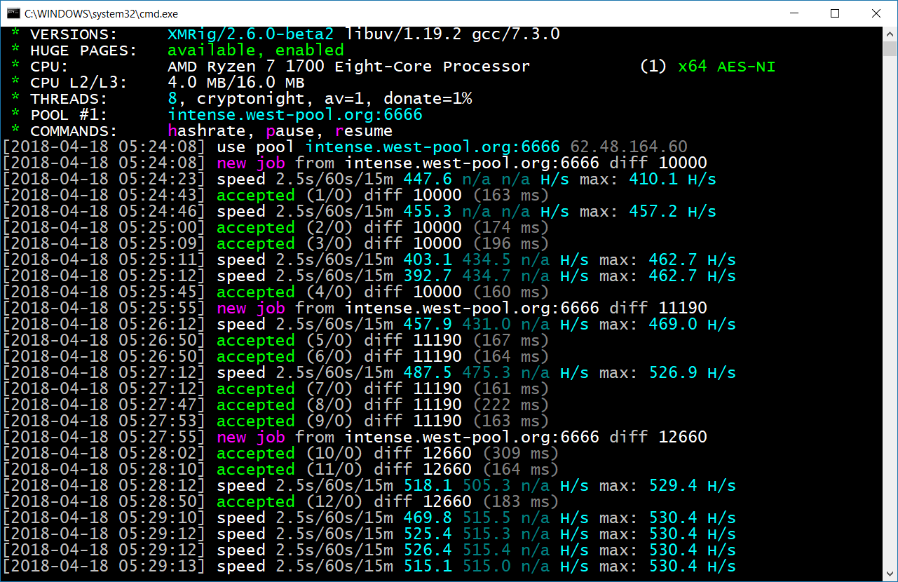898x582 pixels.
Task: Select the XMRig version text
Action: coord(252,33)
